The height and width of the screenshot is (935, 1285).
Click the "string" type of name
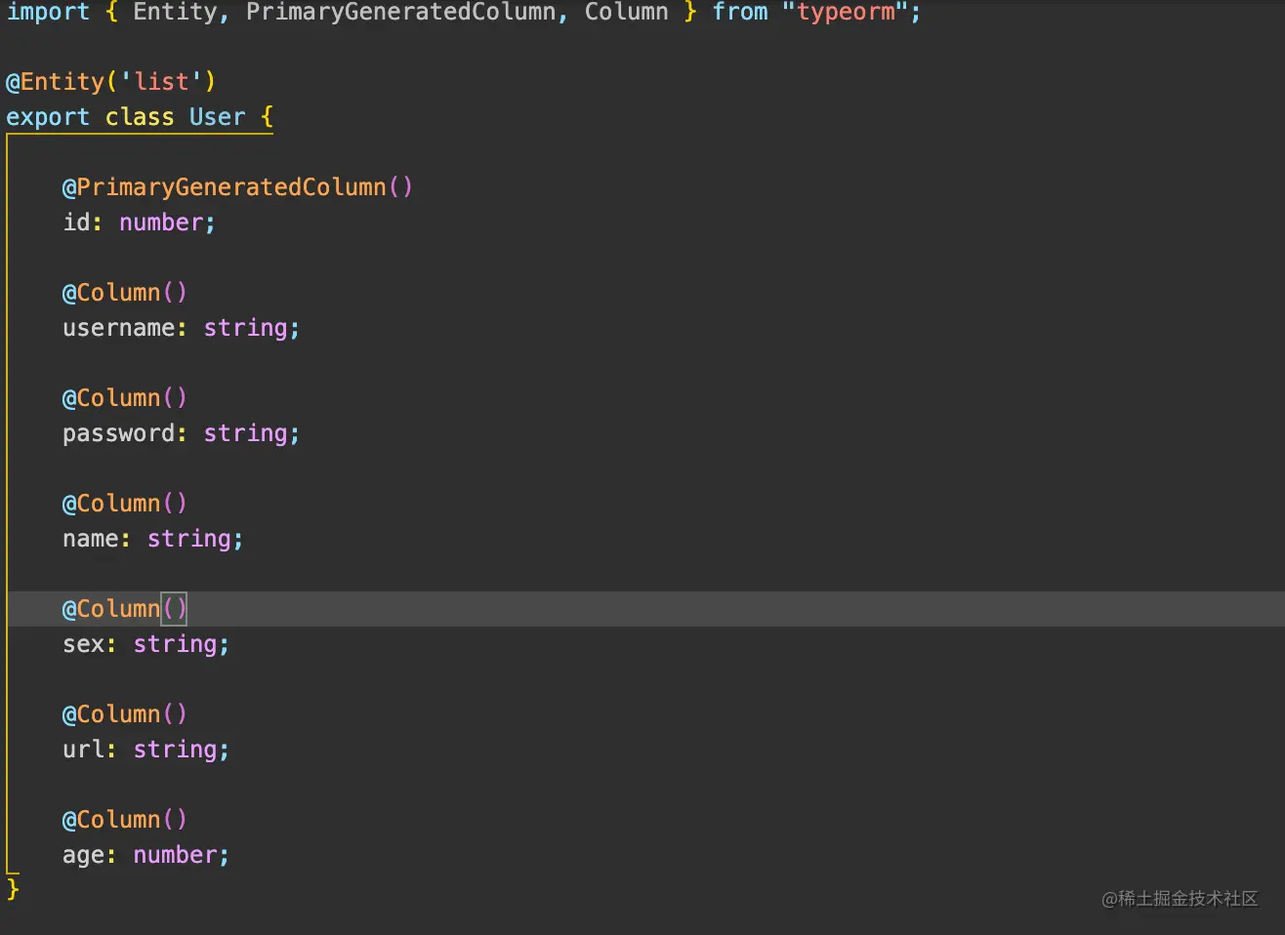(188, 539)
